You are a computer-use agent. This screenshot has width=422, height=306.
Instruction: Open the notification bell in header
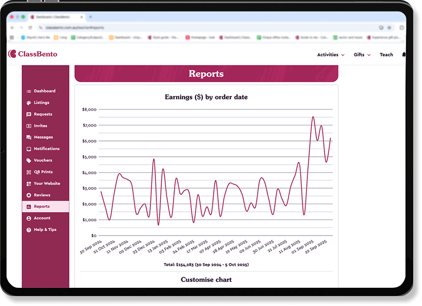coord(404,55)
